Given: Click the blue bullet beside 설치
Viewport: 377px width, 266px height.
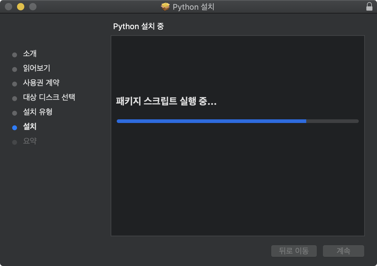Looking at the screenshot, I should click(x=15, y=128).
